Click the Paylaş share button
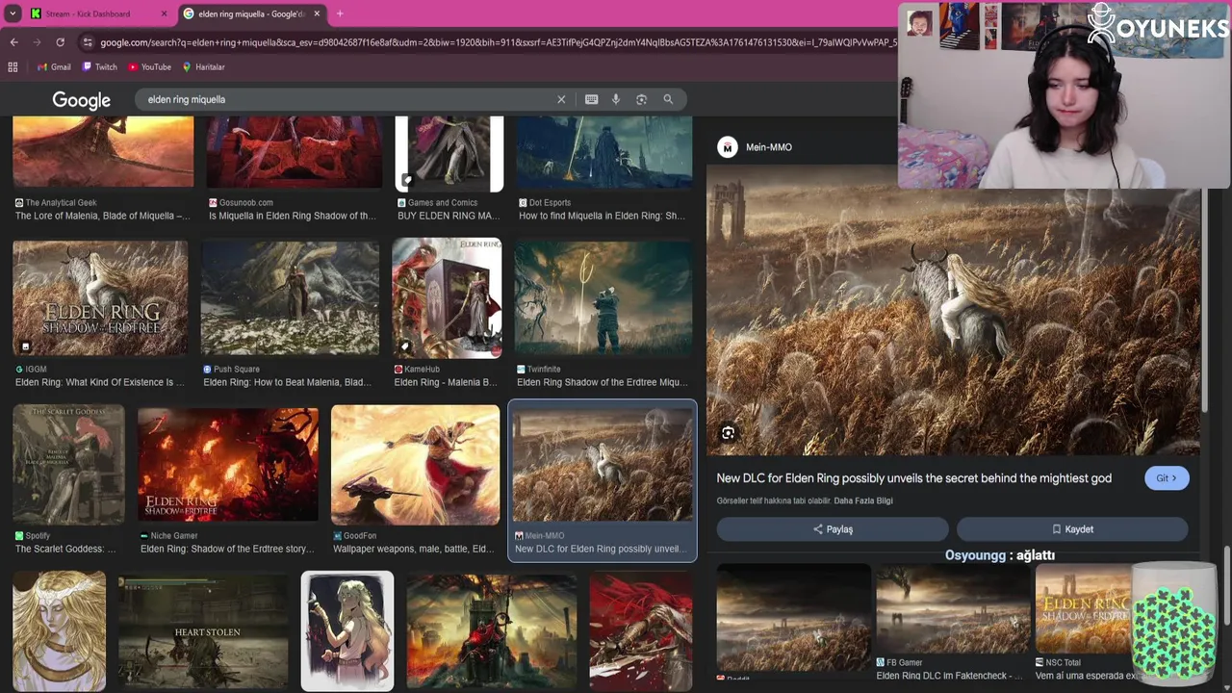 pos(833,529)
